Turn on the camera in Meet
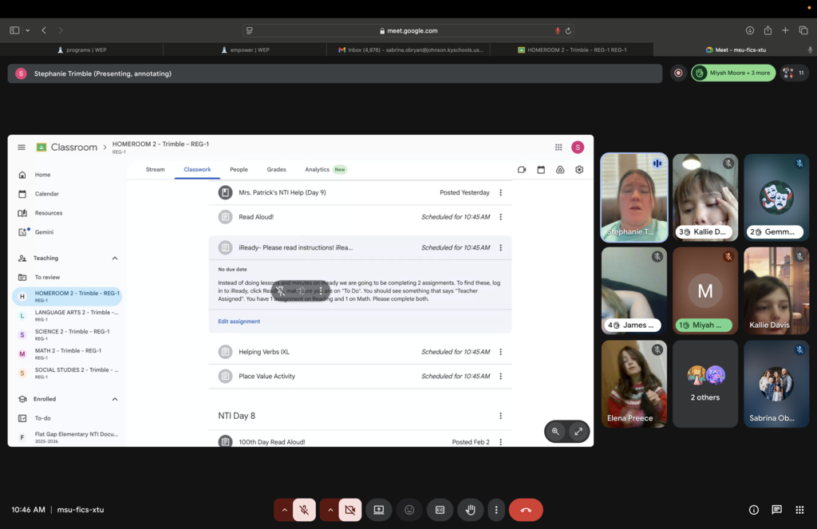Viewport: 817px width, 529px height. [x=349, y=510]
